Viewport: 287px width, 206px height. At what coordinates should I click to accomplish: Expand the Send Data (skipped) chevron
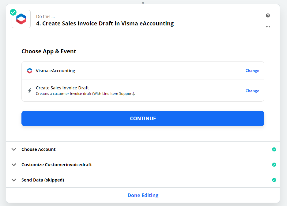[x=14, y=180]
